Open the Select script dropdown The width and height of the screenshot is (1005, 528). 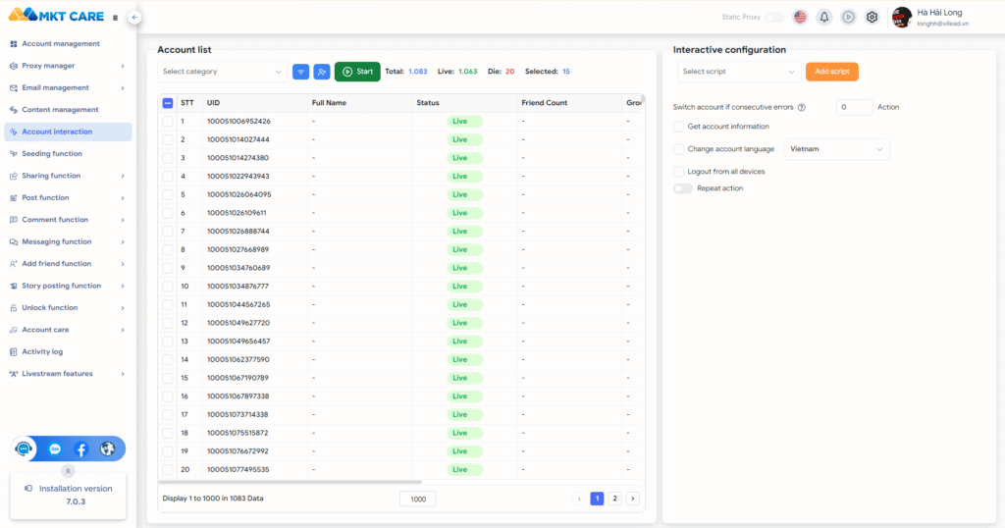[x=739, y=72]
